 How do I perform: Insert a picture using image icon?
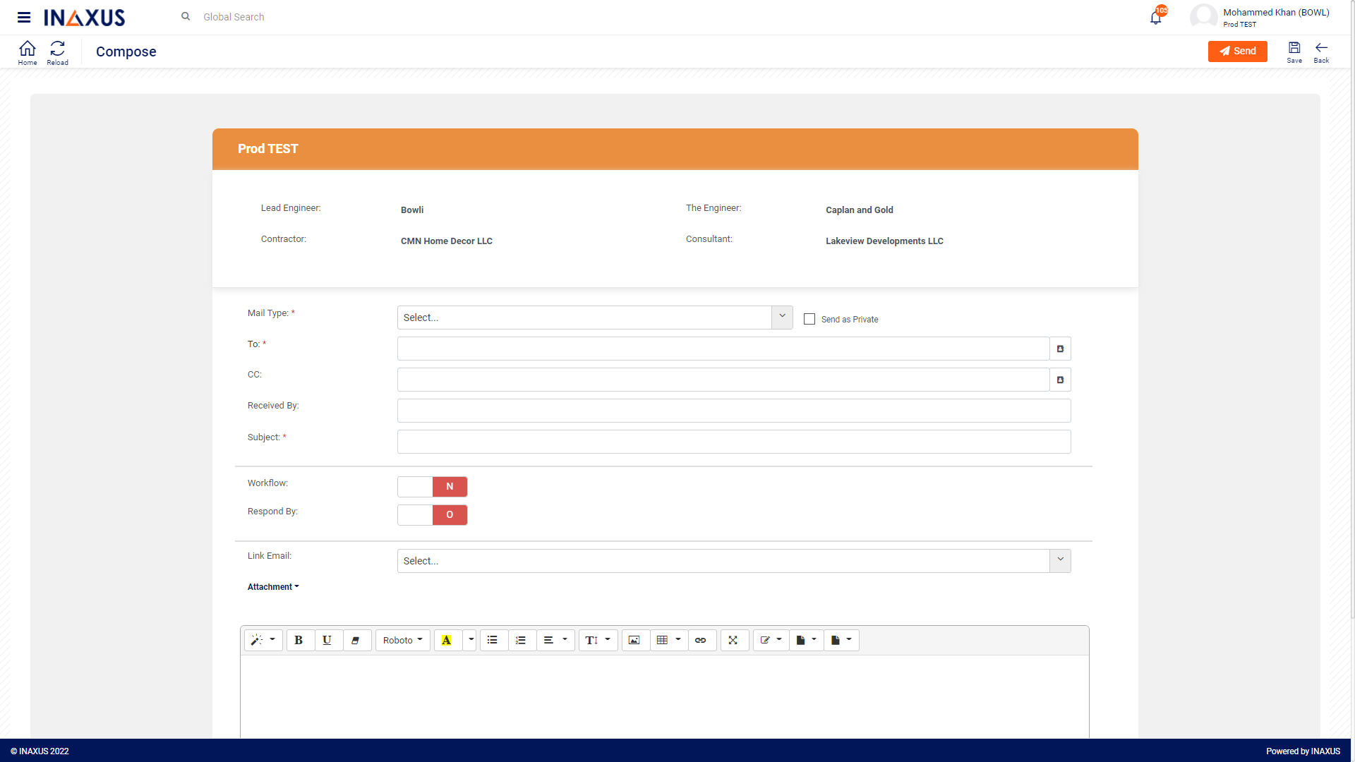point(634,640)
